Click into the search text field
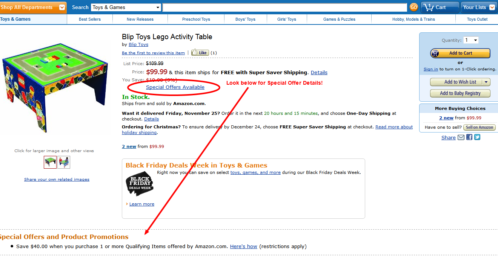 point(285,7)
